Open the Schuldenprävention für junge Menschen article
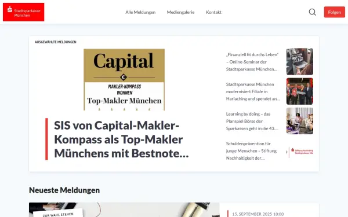Screen dimensions: 348x217 pyautogui.click(x=251, y=151)
